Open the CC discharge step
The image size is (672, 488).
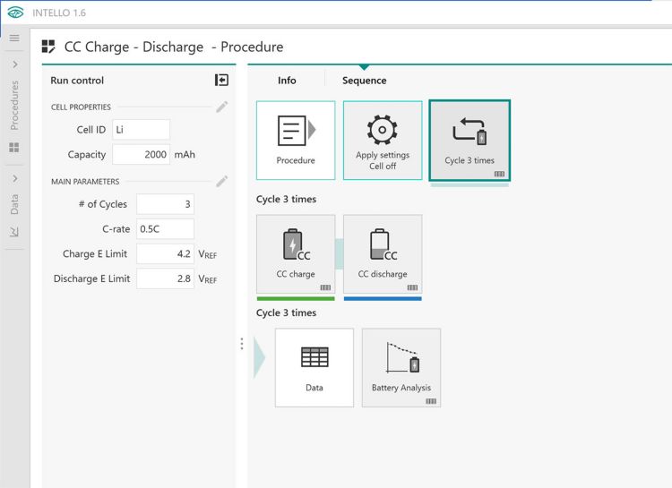(383, 253)
